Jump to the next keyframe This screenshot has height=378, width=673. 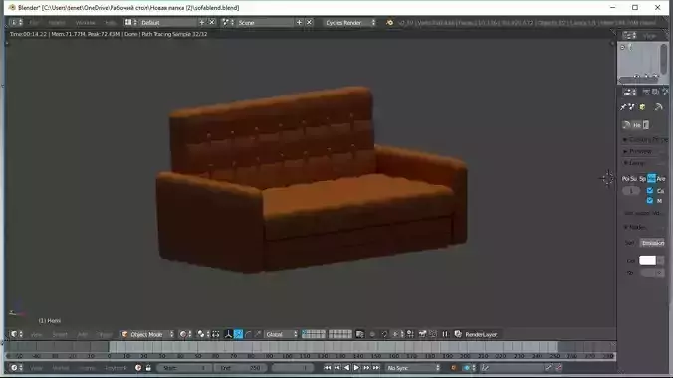pyautogui.click(x=366, y=368)
